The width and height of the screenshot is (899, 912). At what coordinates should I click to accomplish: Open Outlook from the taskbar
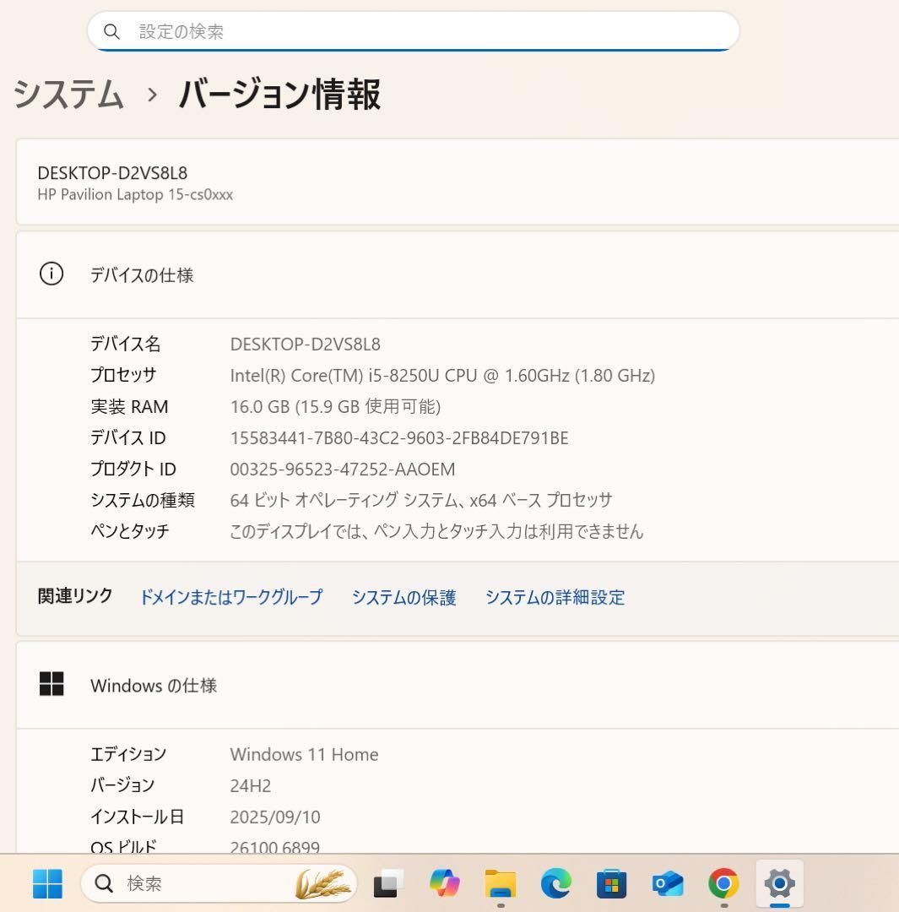(x=666, y=883)
